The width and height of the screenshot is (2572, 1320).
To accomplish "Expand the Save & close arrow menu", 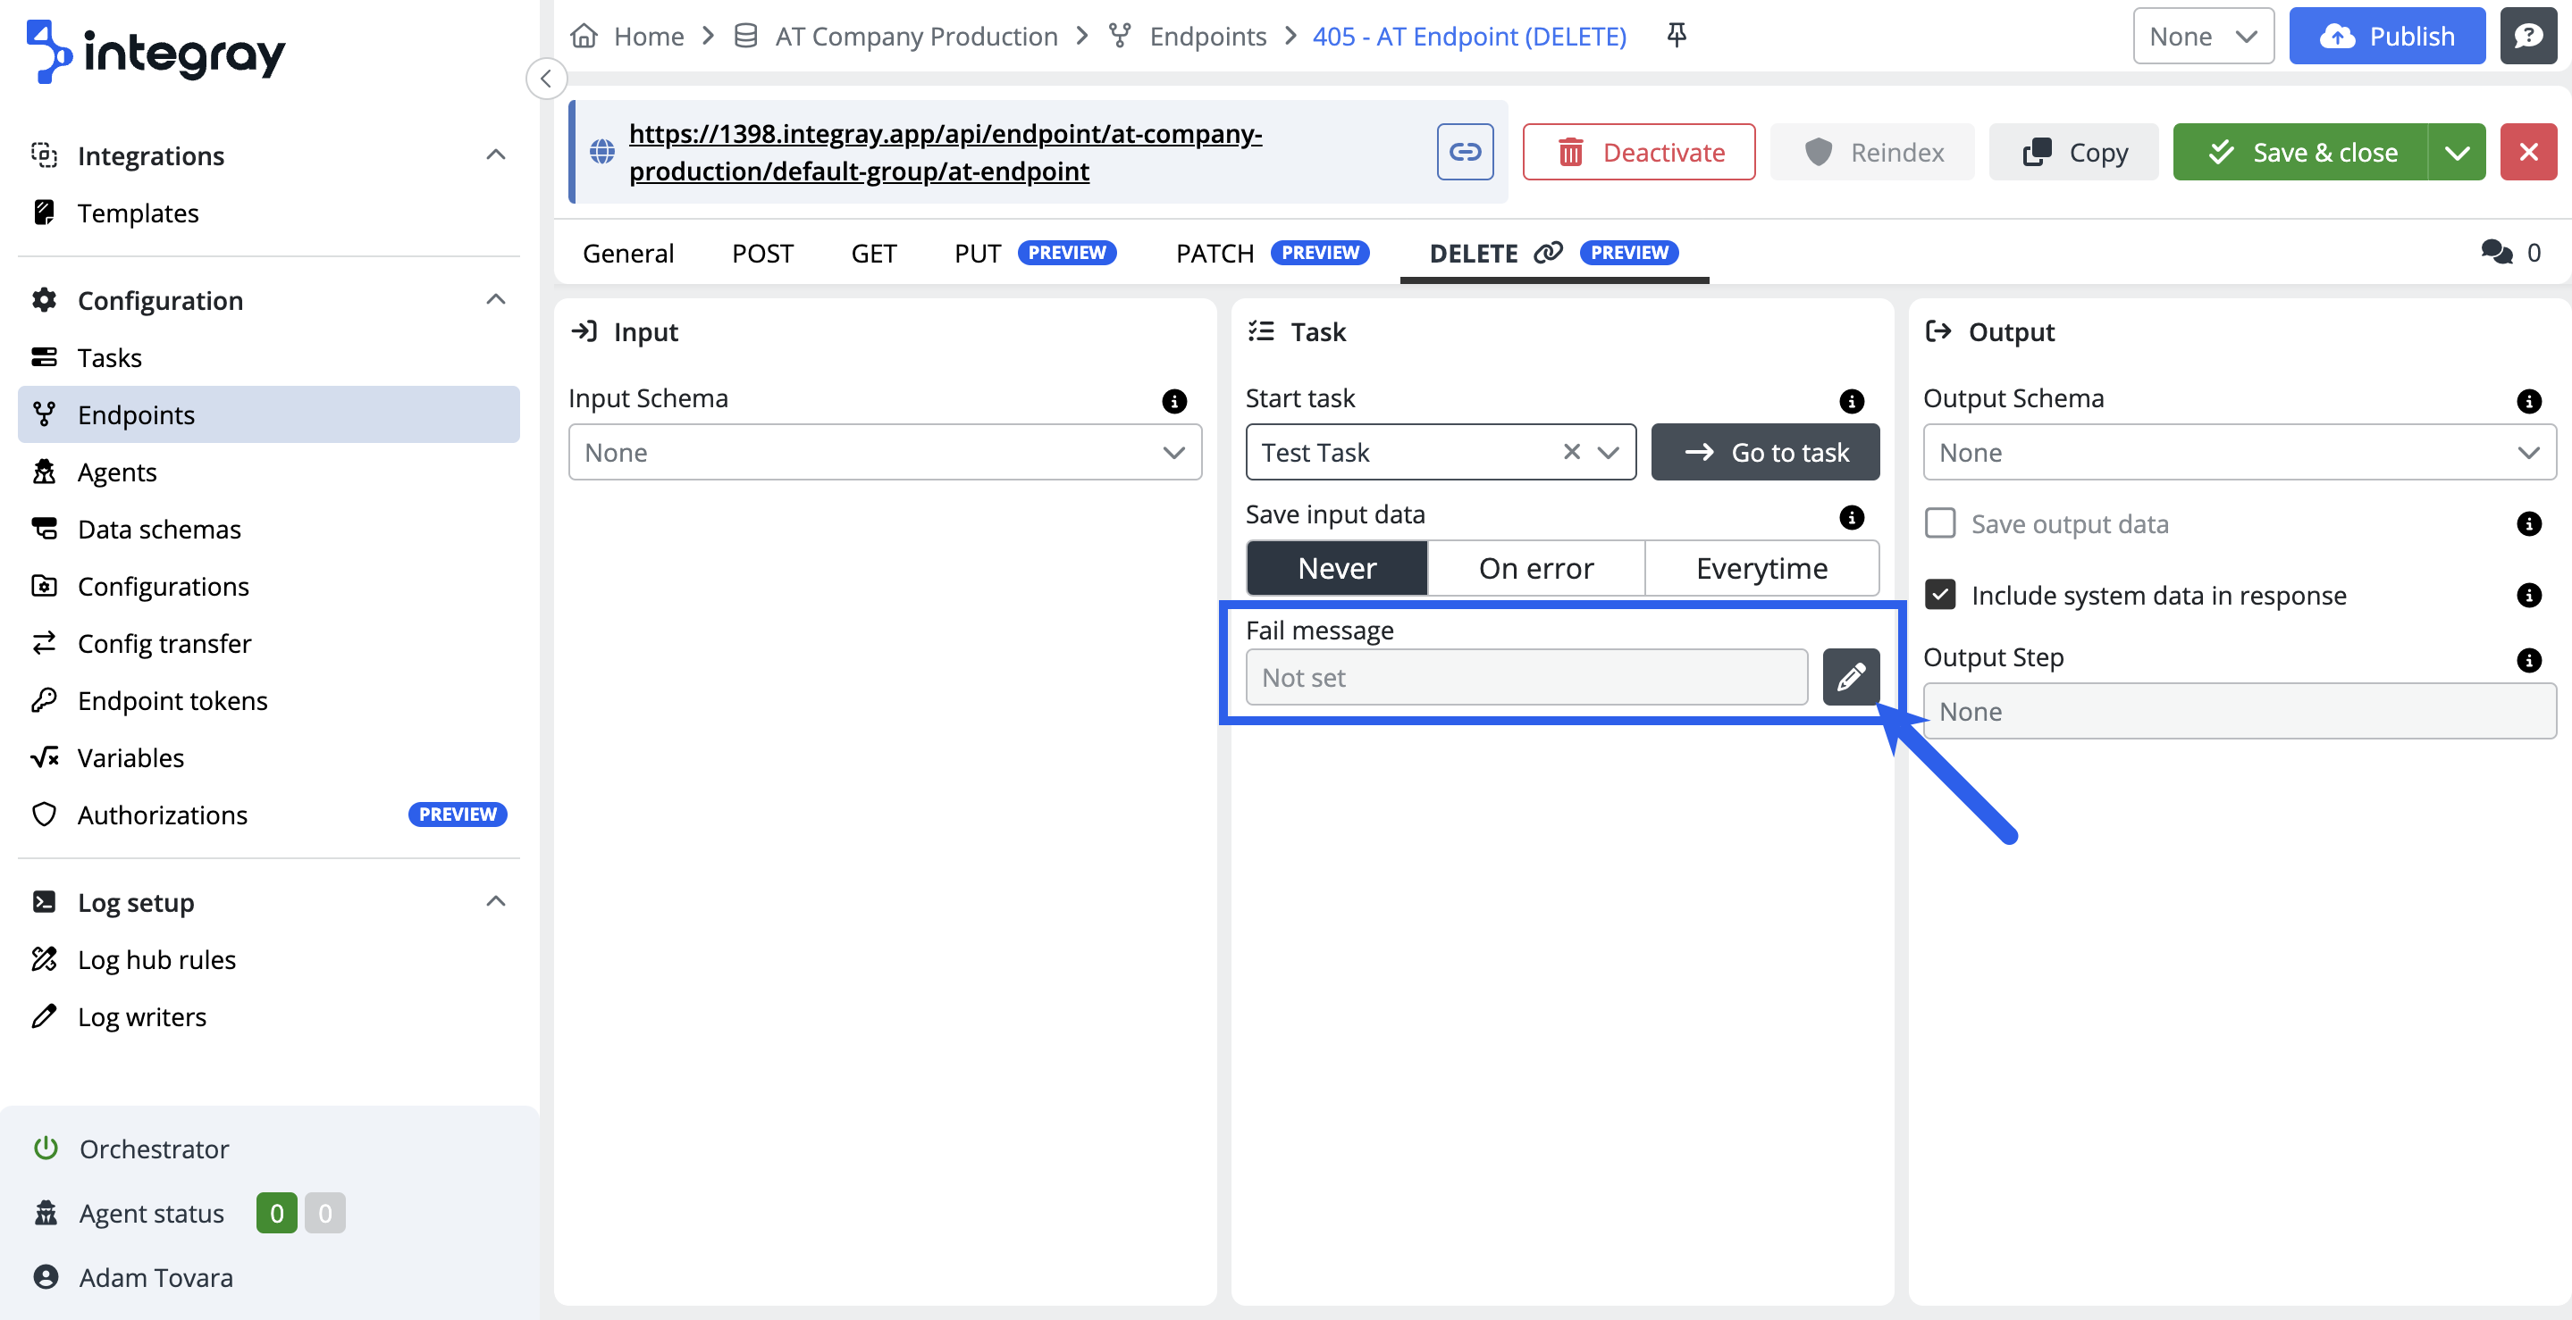I will (x=2456, y=152).
